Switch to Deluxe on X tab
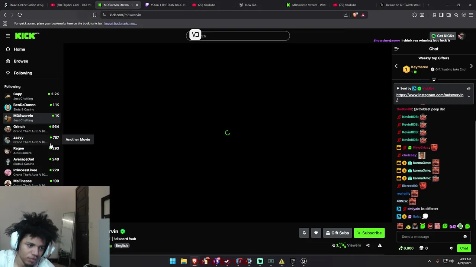 click(400, 5)
